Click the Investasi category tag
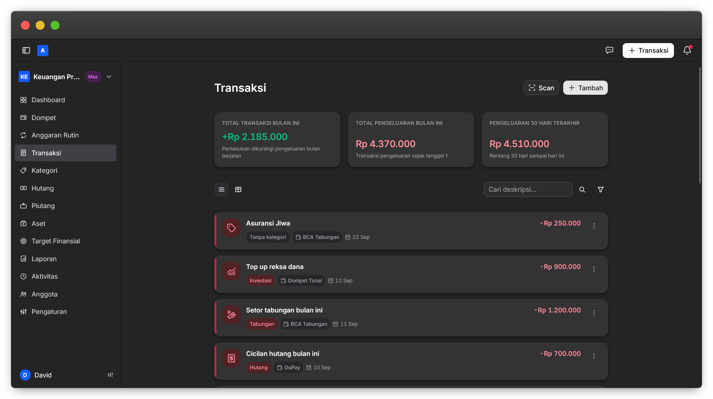This screenshot has height=399, width=713. (261, 280)
